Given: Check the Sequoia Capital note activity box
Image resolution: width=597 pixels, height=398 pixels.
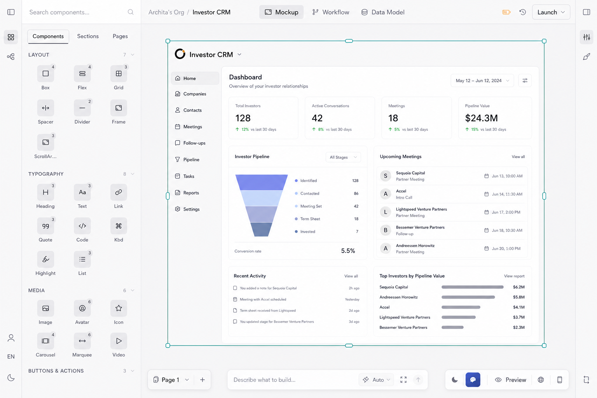Looking at the screenshot, I should click(235, 288).
